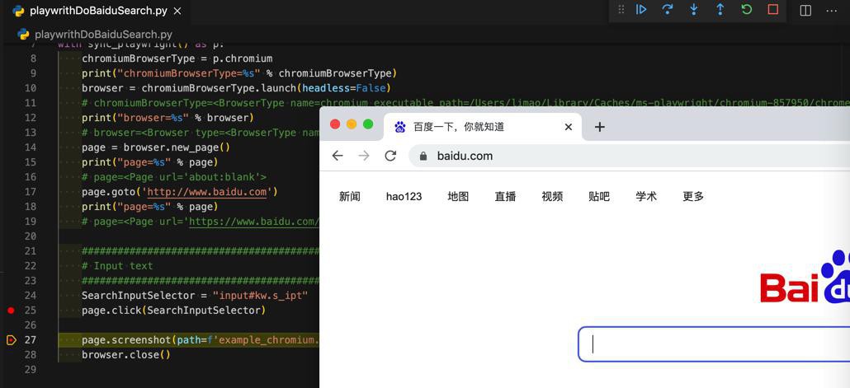Reload the Baidu page in Chromium
The height and width of the screenshot is (388, 850).
[x=390, y=156]
